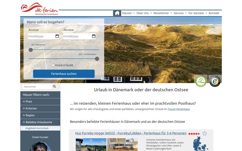Click the 'Direkt Kontakt' label
The width and height of the screenshot is (242, 151).
[40, 137]
